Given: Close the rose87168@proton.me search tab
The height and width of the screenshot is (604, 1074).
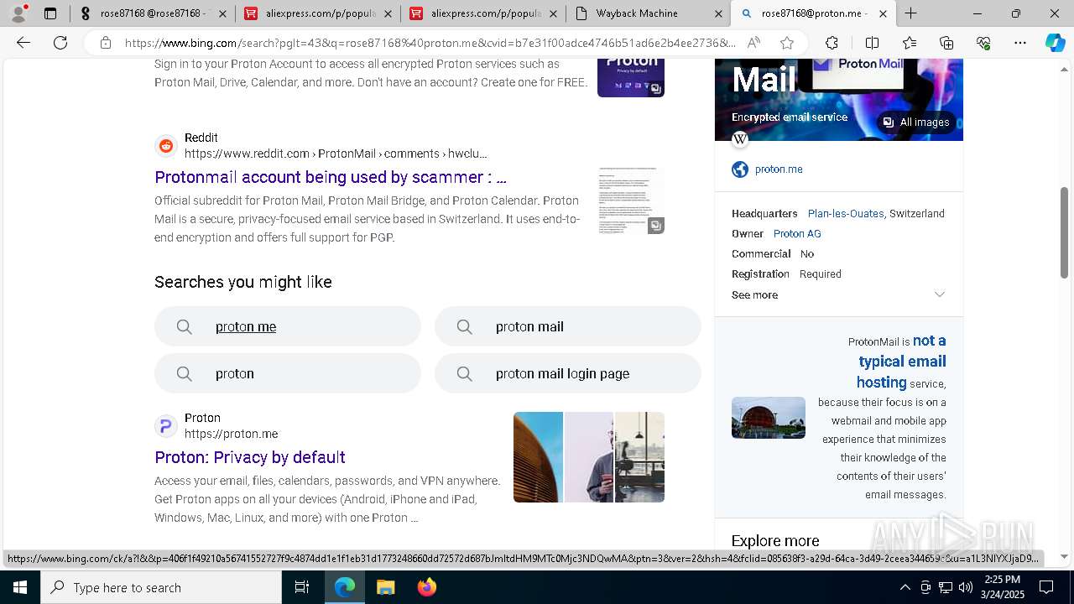Looking at the screenshot, I should [x=883, y=13].
